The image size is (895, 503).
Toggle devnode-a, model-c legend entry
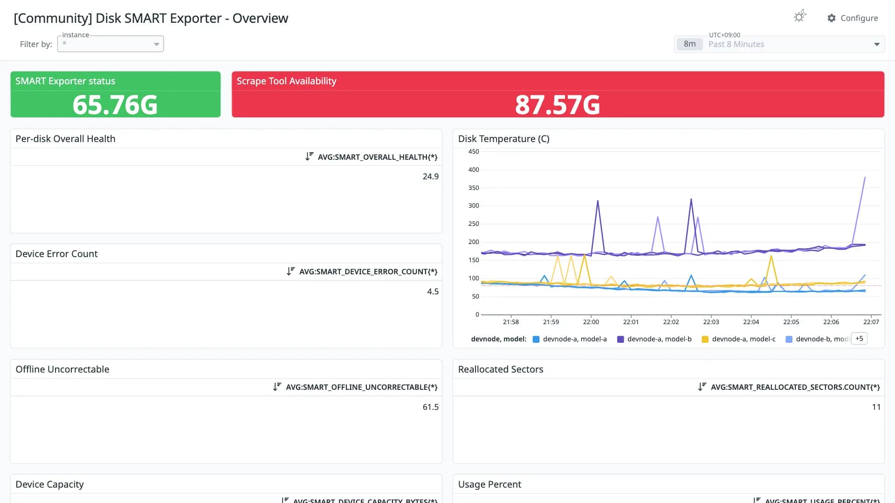click(x=739, y=339)
